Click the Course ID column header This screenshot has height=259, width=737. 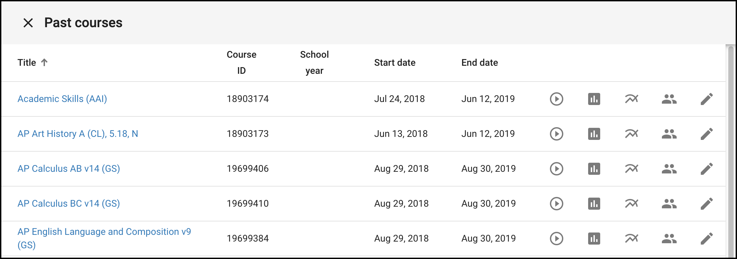tap(241, 63)
